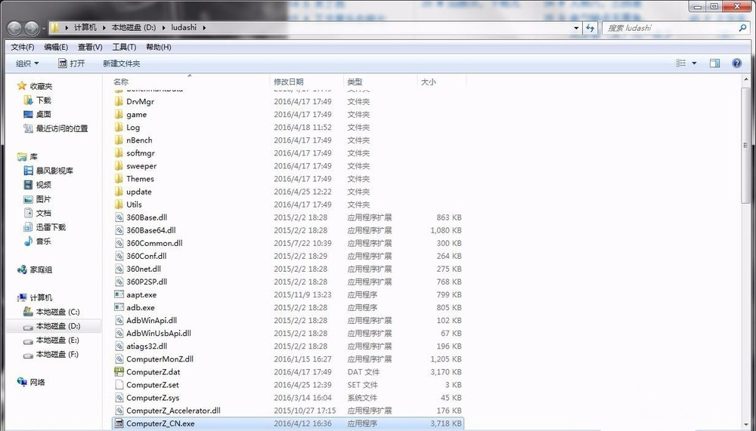The image size is (756, 431).
Task: Select the 计算机 icon in sidebar
Action: (x=22, y=297)
